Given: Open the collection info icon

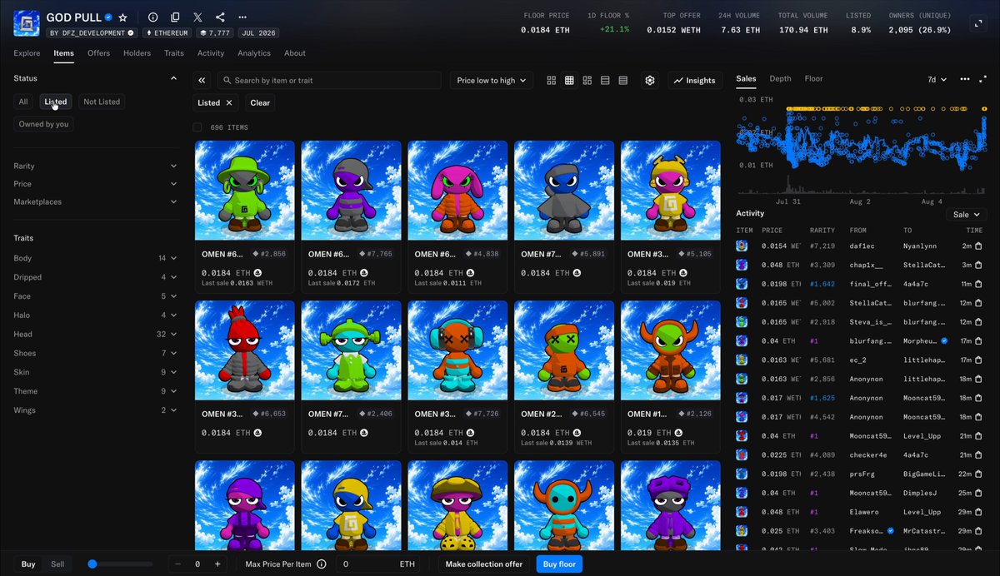Looking at the screenshot, I should click(152, 17).
